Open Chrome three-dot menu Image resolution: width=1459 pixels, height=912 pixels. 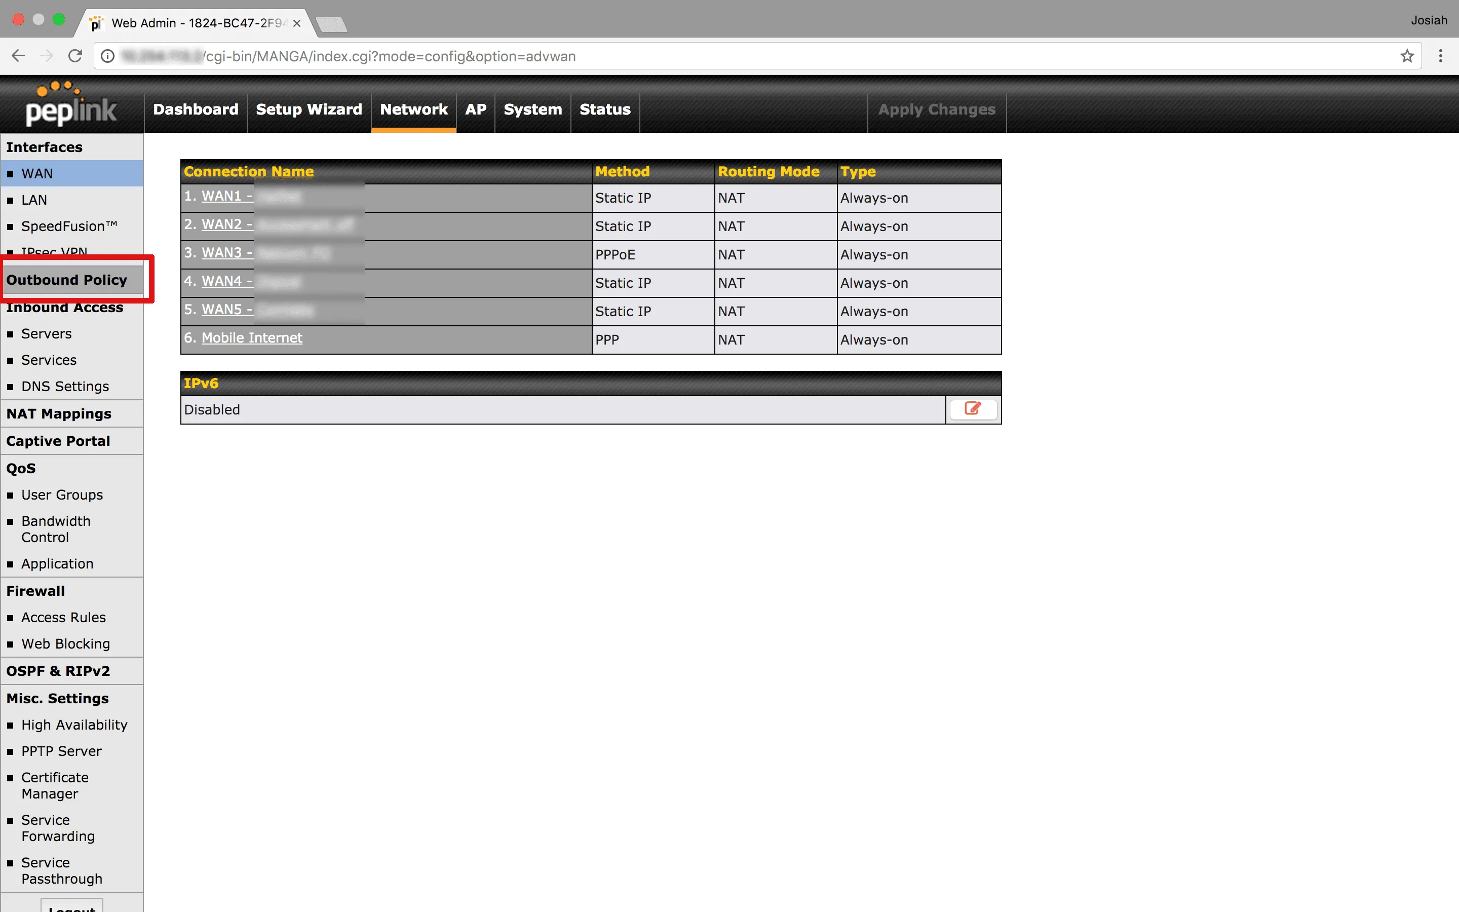point(1440,56)
